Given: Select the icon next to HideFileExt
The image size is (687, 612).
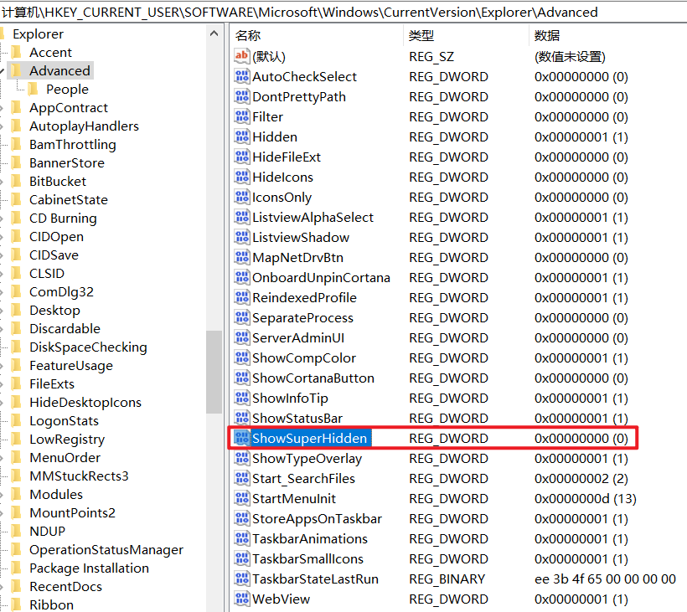Looking at the screenshot, I should [x=241, y=157].
